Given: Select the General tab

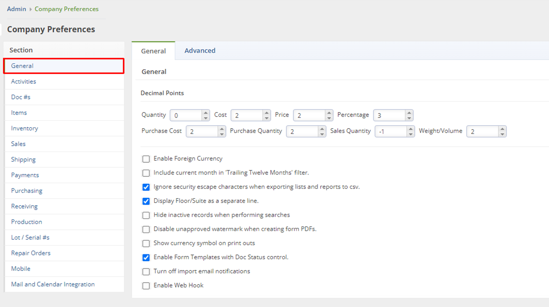Looking at the screenshot, I should coord(153,51).
